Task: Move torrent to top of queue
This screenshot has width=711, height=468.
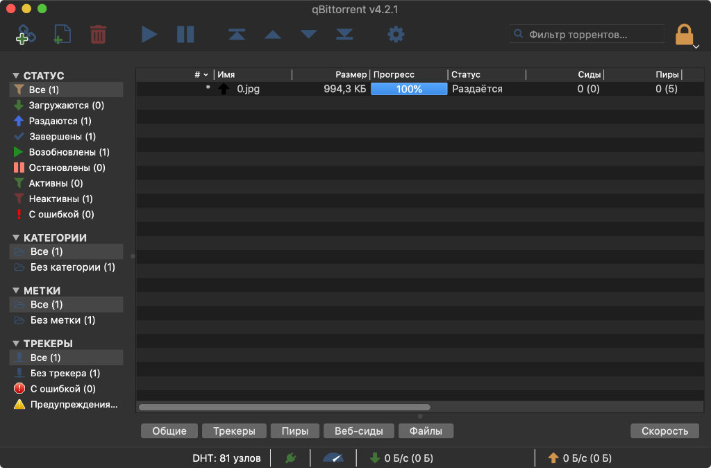Action: [237, 34]
